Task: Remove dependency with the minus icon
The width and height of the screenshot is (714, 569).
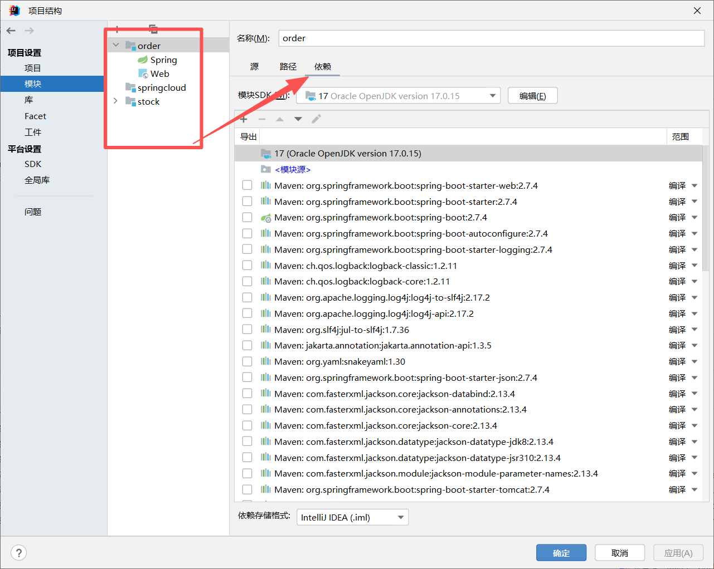Action: (x=262, y=119)
